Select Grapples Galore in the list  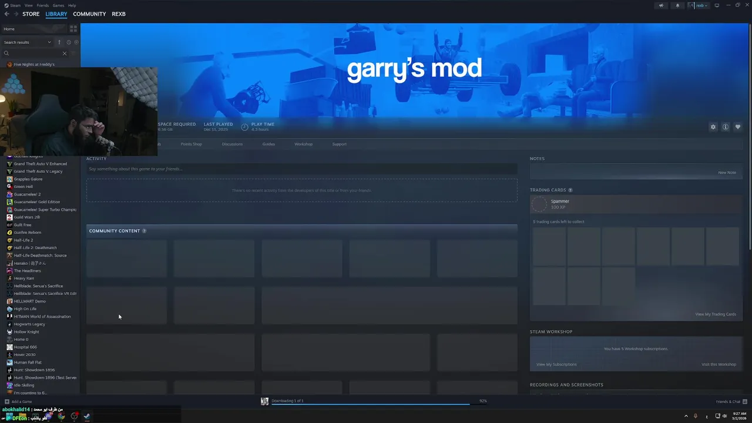[28, 179]
